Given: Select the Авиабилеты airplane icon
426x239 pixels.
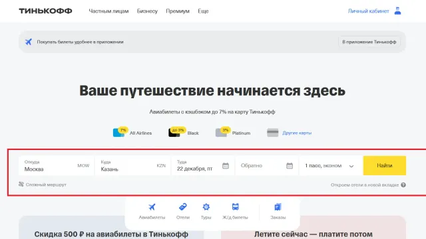Looking at the screenshot, I should (x=152, y=207).
